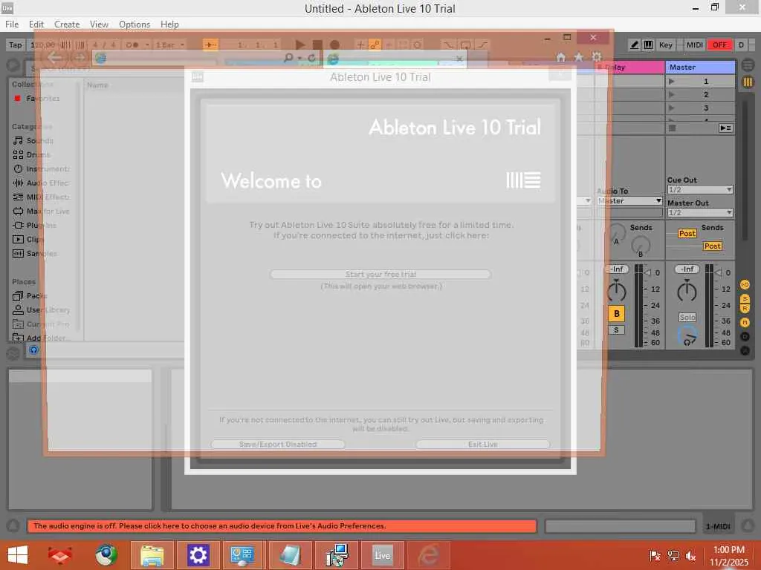Click the Send A knob

(616, 233)
